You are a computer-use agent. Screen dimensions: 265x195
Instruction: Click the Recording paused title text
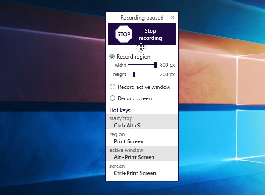pos(142,18)
